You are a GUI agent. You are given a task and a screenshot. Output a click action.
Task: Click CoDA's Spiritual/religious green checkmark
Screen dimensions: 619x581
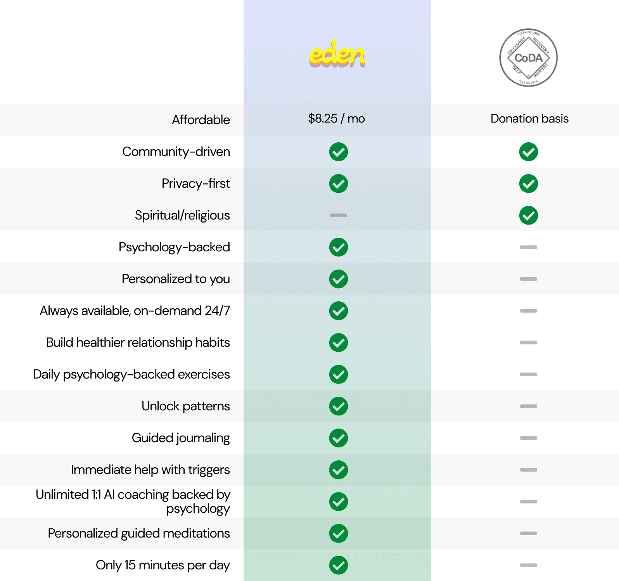click(x=528, y=215)
